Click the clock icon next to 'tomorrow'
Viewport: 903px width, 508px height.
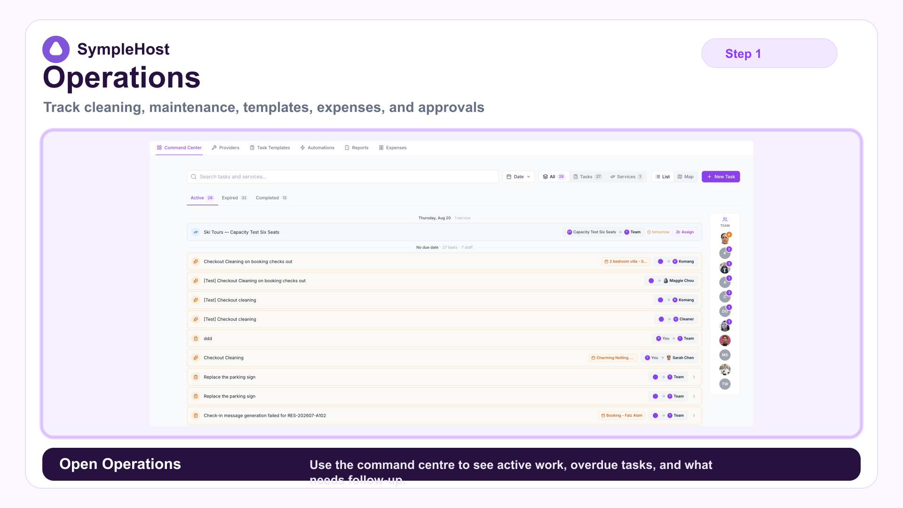point(649,232)
